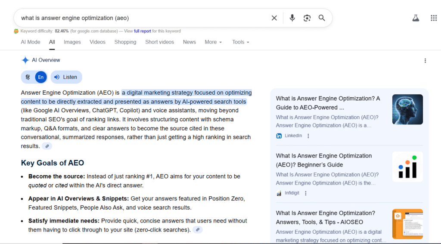This screenshot has height=244, width=441.
Task: Submit search with magnifying glass icon
Action: tap(322, 18)
